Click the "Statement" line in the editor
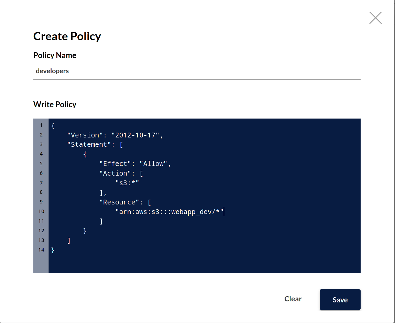Screen dimensions: 395x323 click(x=95, y=144)
